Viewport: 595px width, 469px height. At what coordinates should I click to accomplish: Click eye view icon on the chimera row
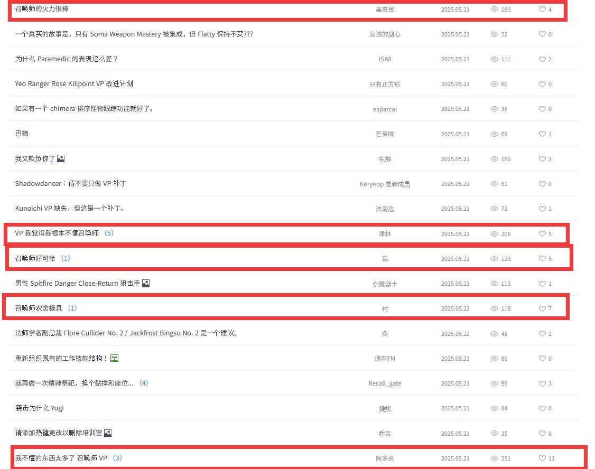[x=494, y=109]
